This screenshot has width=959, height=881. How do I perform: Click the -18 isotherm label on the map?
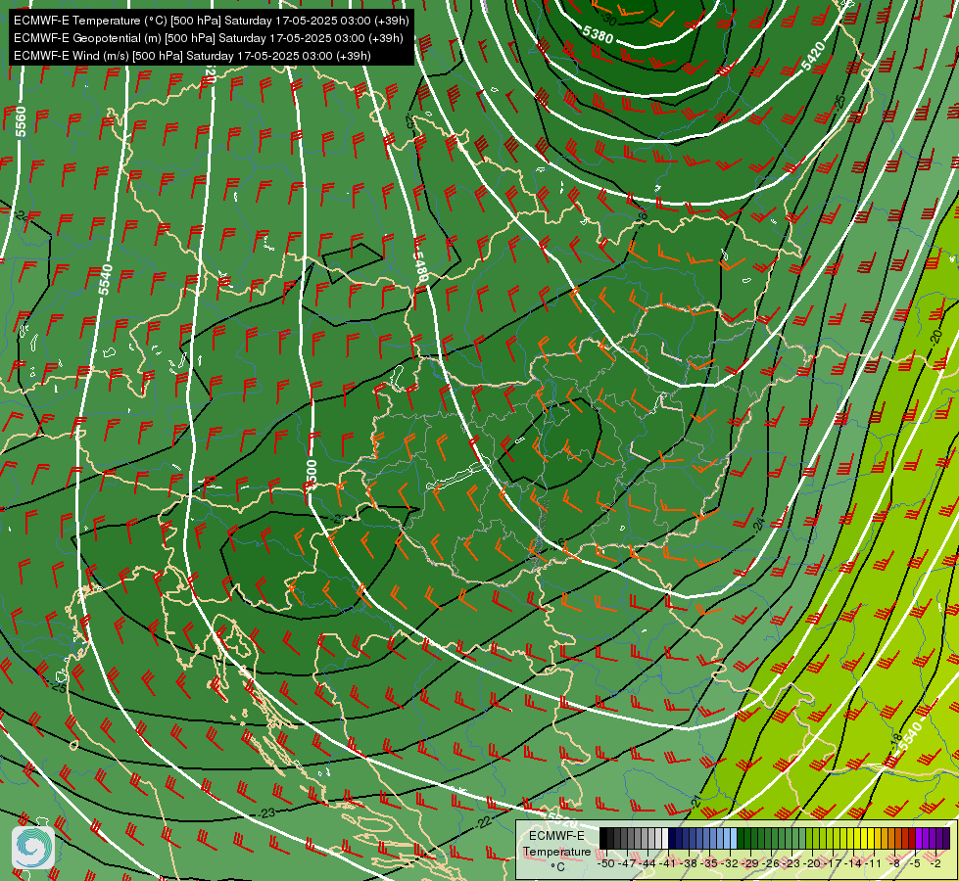[x=895, y=740]
